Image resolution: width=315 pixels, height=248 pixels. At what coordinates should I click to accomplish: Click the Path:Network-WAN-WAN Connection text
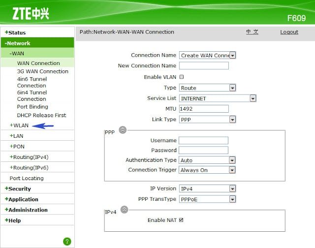[127, 32]
